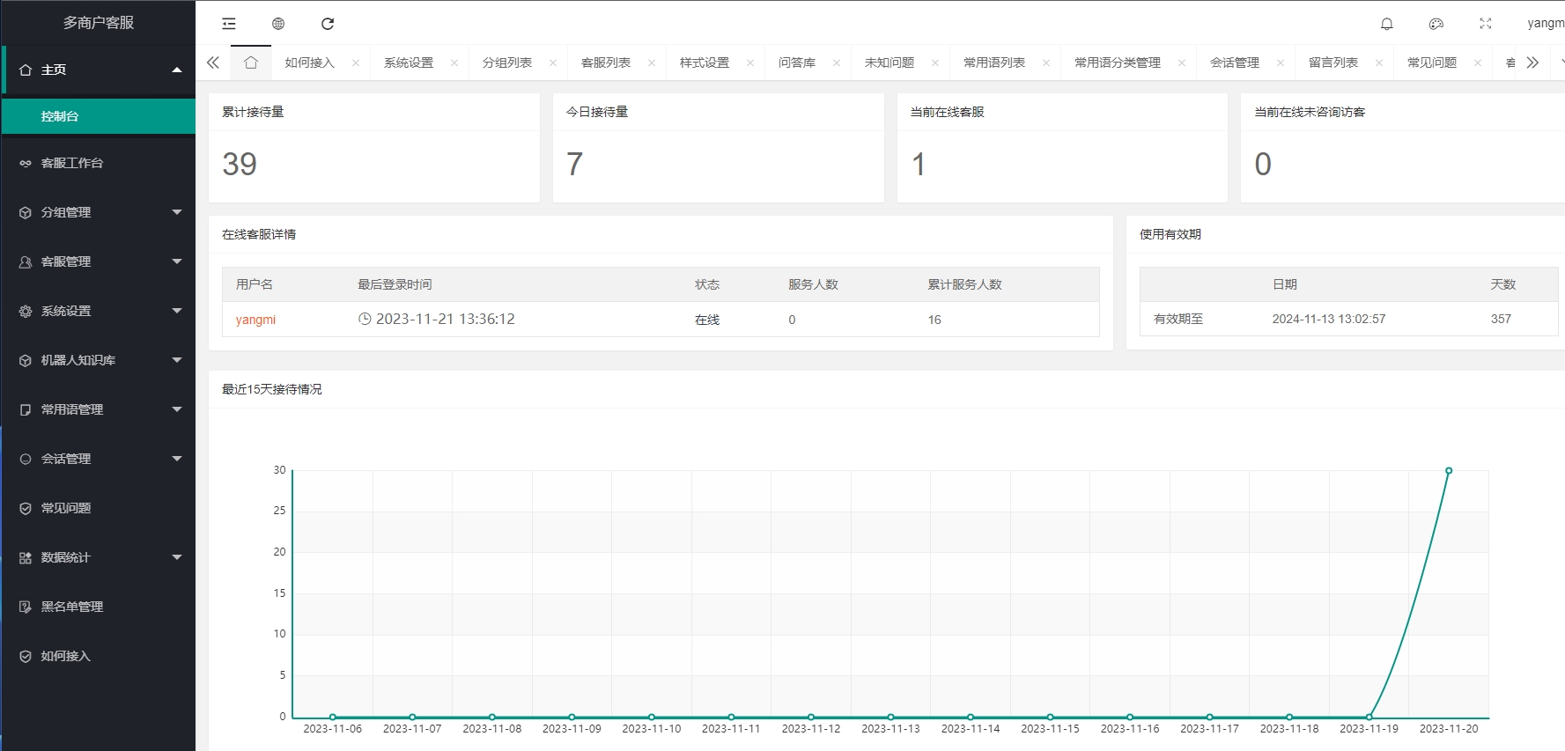Click the 2023-11-20 chart data point

point(1449,471)
